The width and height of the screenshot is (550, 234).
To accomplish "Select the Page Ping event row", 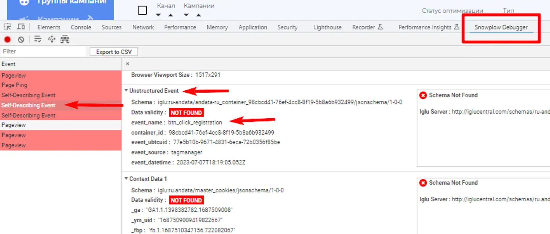I will coord(61,85).
